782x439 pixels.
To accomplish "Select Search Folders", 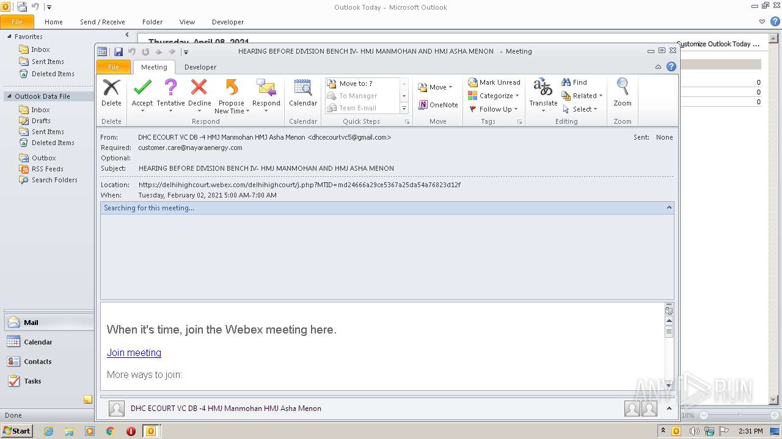I will pos(54,180).
